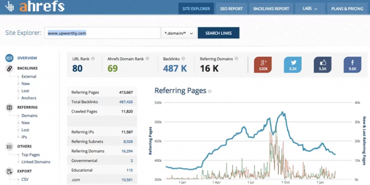Viewport: 370px width, 185px height.
Task: Open New under Referring
Action: (26, 123)
